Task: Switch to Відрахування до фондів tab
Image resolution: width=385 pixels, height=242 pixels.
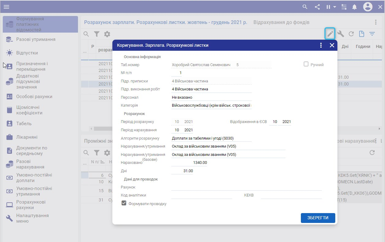Action: click(281, 22)
